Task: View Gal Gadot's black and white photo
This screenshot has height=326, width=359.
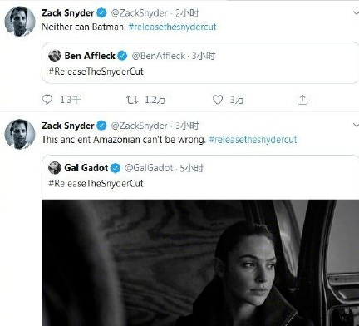Action: tap(200, 263)
